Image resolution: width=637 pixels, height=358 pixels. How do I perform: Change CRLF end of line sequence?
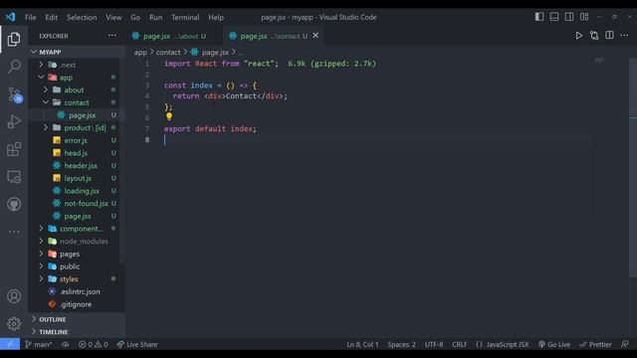(x=460, y=344)
